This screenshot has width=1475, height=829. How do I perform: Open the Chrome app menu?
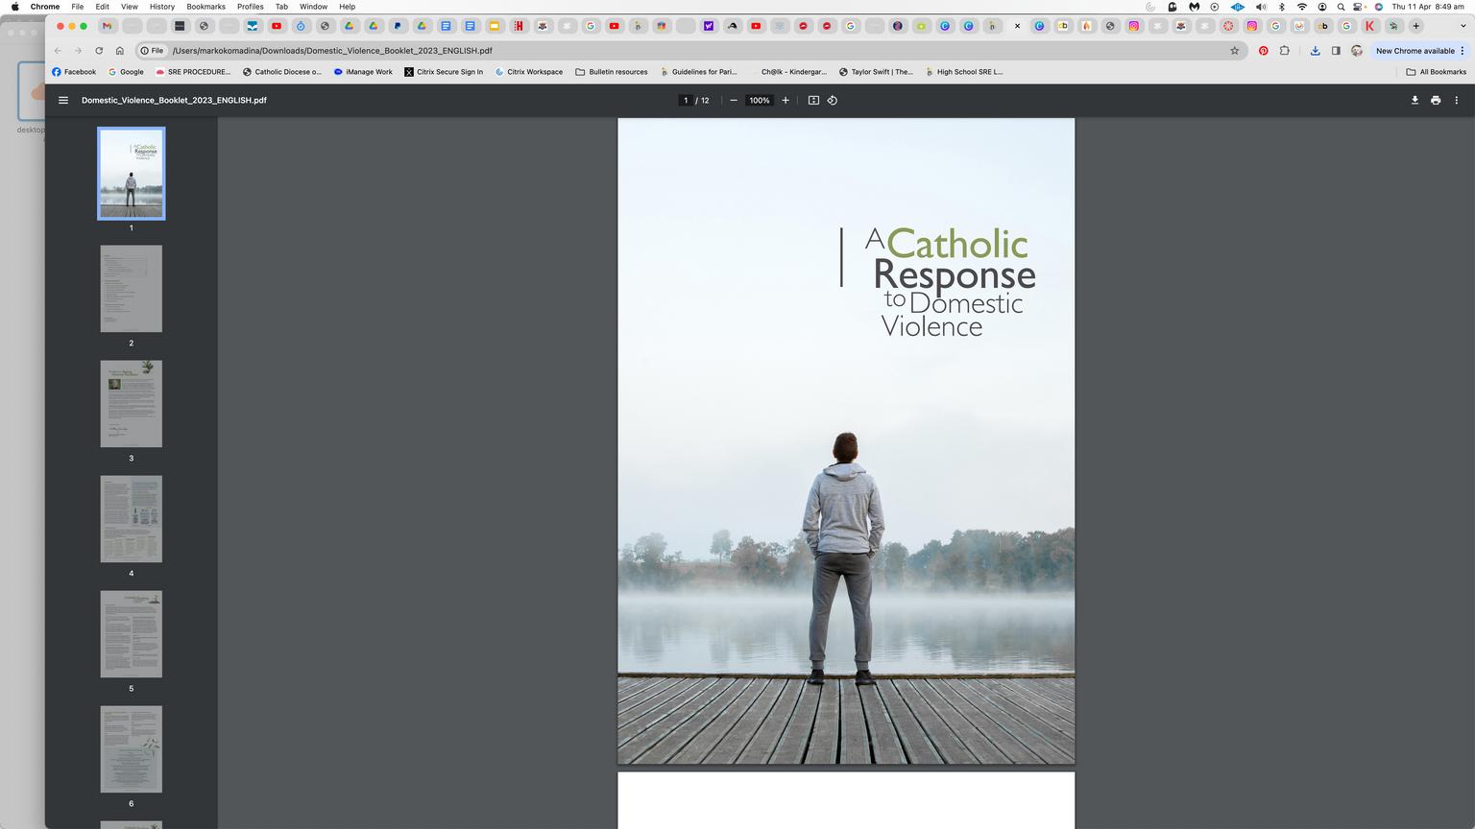[45, 7]
